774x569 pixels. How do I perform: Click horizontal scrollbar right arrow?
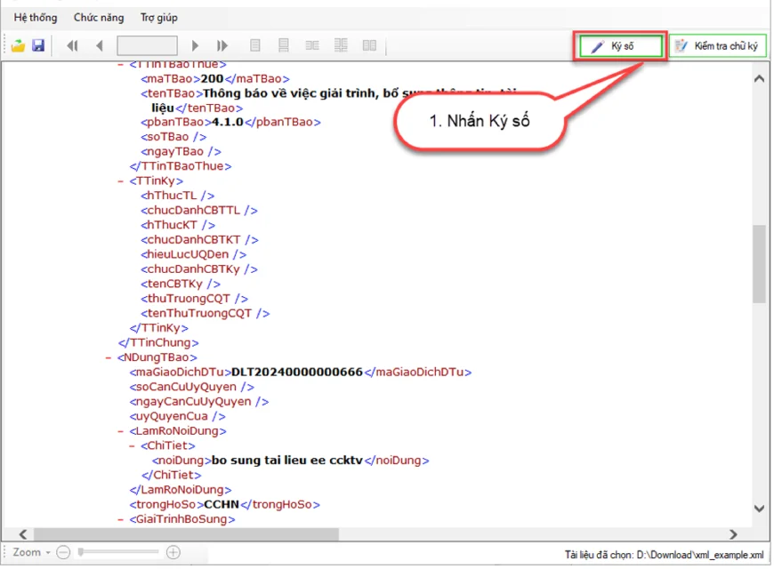(x=734, y=535)
